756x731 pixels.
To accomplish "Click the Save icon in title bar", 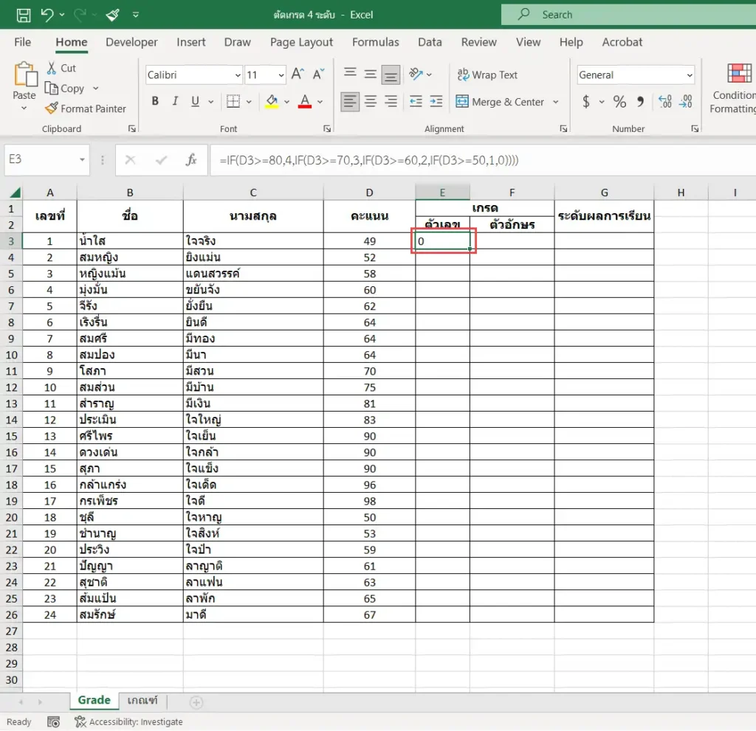I will click(23, 15).
